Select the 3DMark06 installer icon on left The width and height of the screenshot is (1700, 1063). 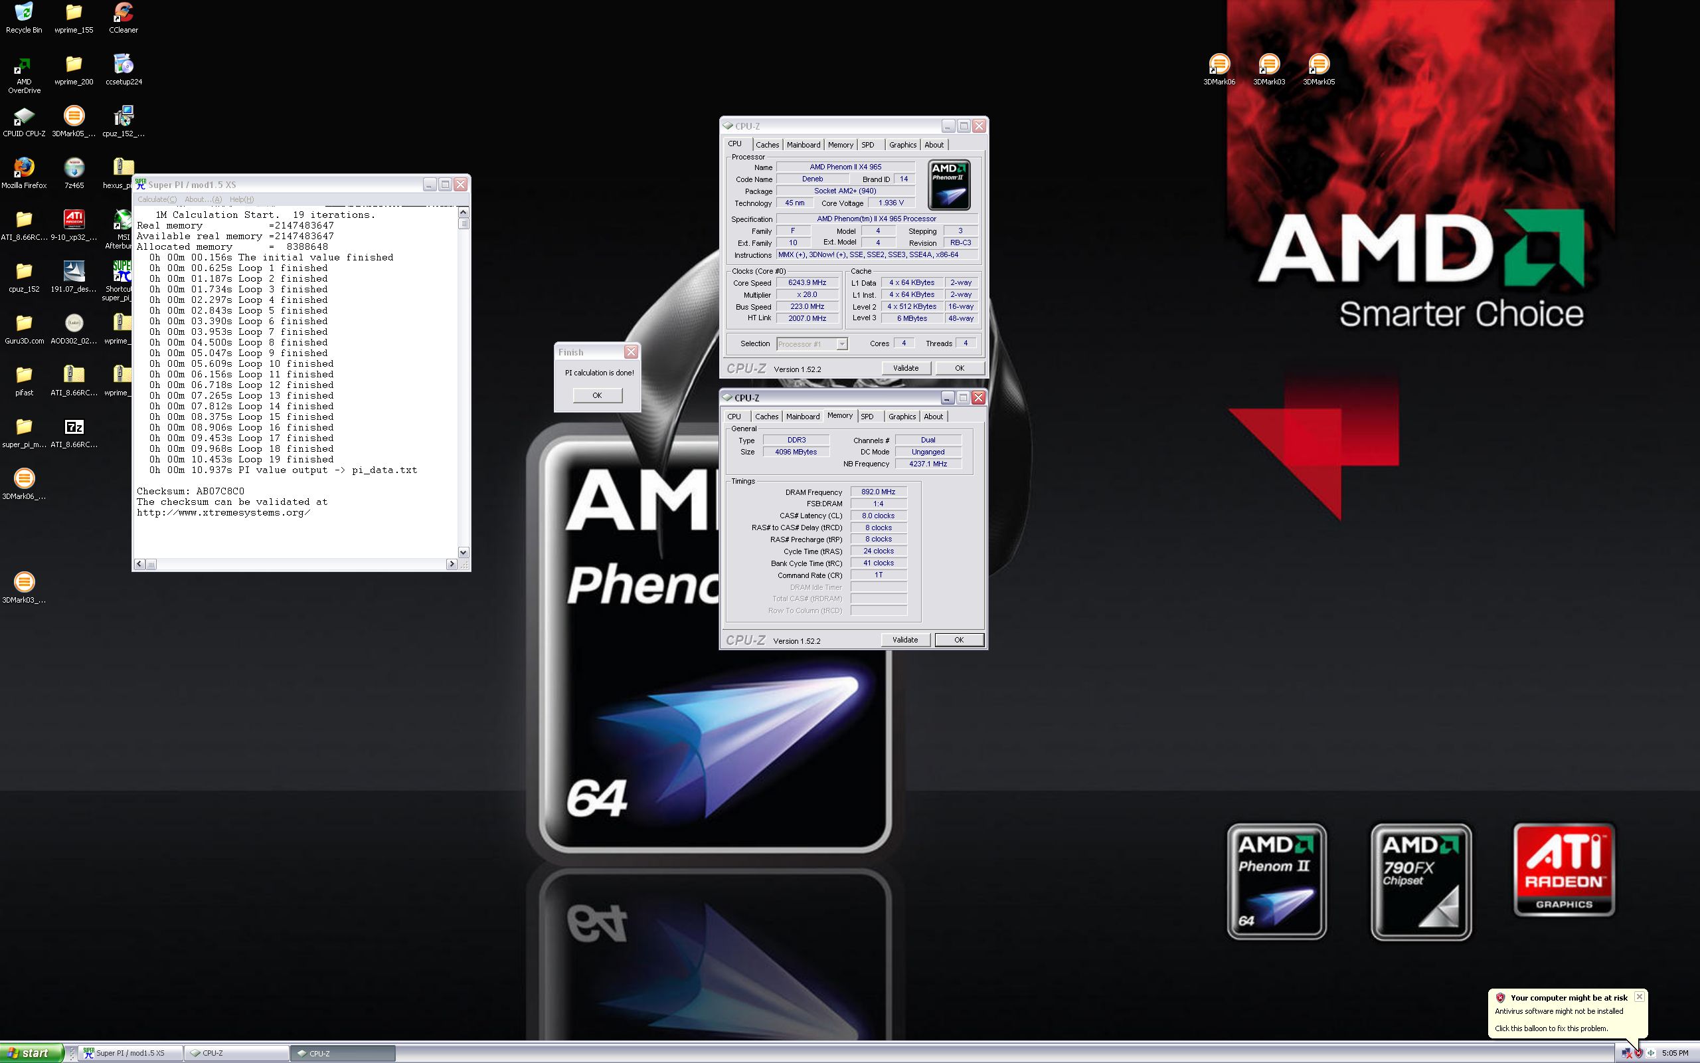pyautogui.click(x=24, y=484)
